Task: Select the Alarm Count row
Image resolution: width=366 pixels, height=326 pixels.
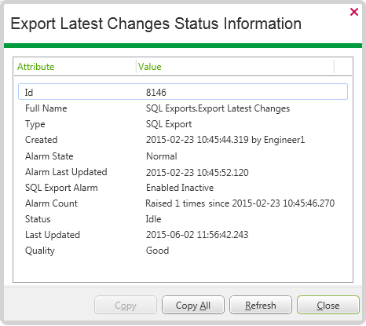Action: [x=183, y=203]
